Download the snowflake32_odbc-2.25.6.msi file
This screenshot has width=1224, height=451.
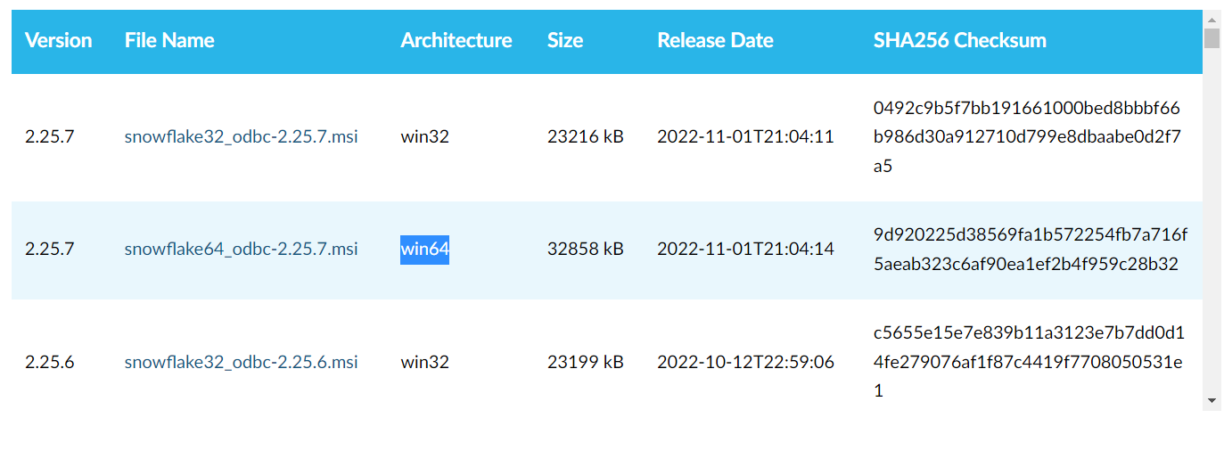(241, 362)
